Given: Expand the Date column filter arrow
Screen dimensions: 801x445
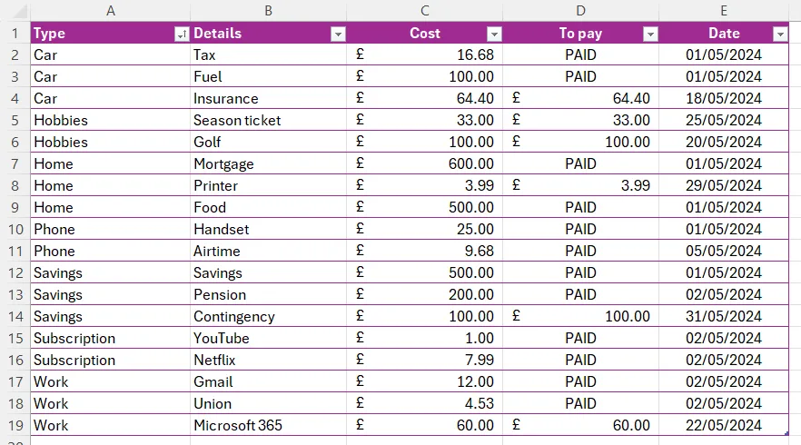Looking at the screenshot, I should click(780, 35).
